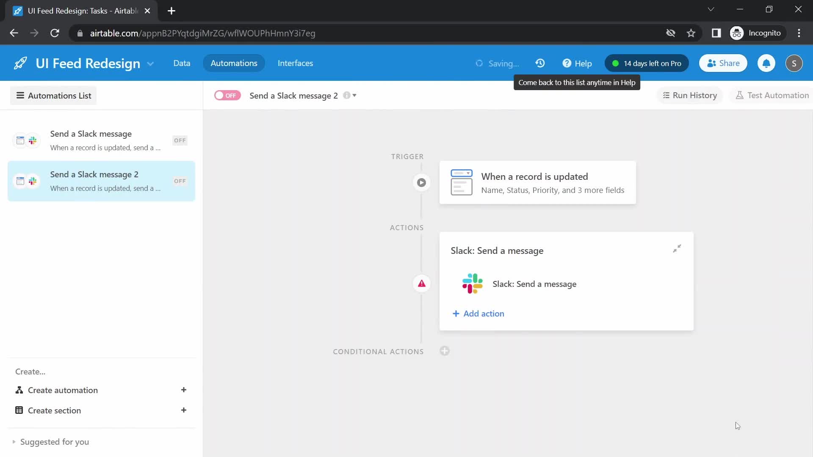This screenshot has height=457, width=813.
Task: Click 14 days left on Pro
Action: click(647, 63)
